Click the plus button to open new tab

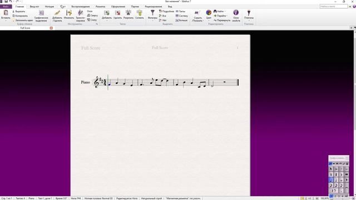click(x=351, y=28)
